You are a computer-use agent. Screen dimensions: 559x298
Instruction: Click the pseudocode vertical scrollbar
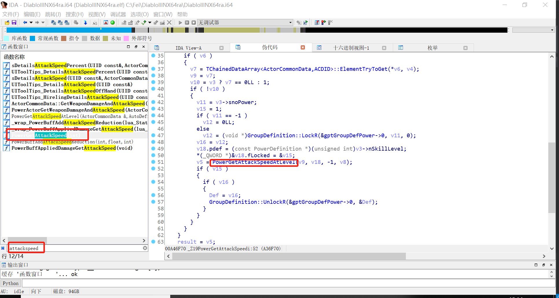[552, 177]
